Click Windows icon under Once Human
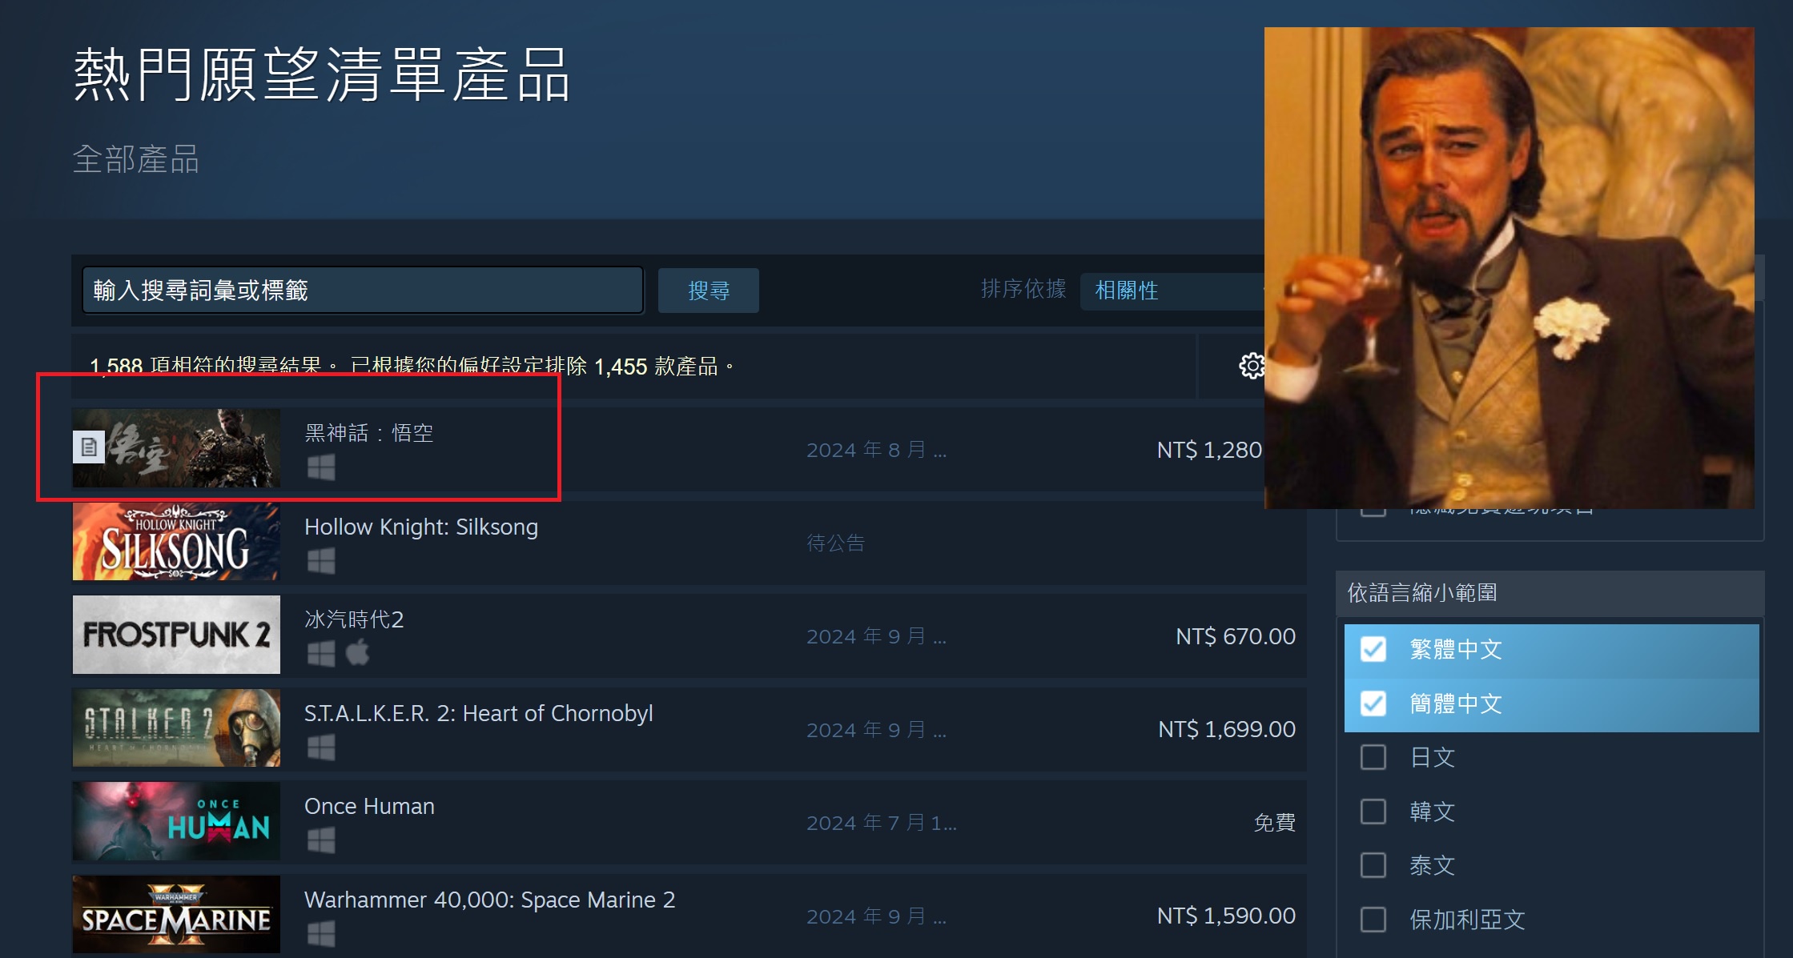Image resolution: width=1793 pixels, height=958 pixels. (x=321, y=840)
